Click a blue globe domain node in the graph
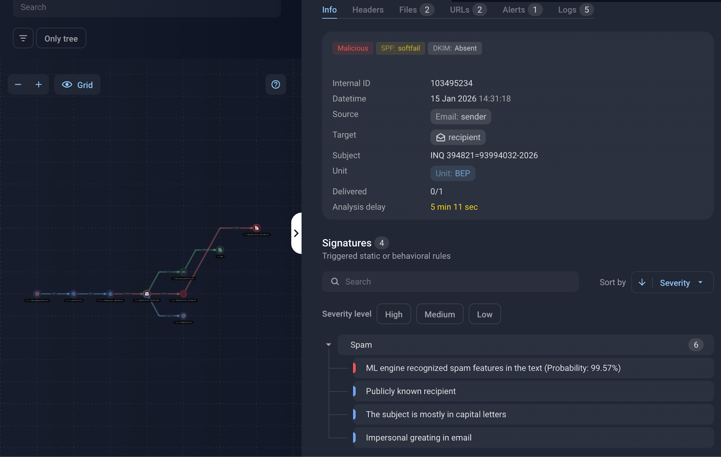This screenshot has width=721, height=457. click(73, 293)
